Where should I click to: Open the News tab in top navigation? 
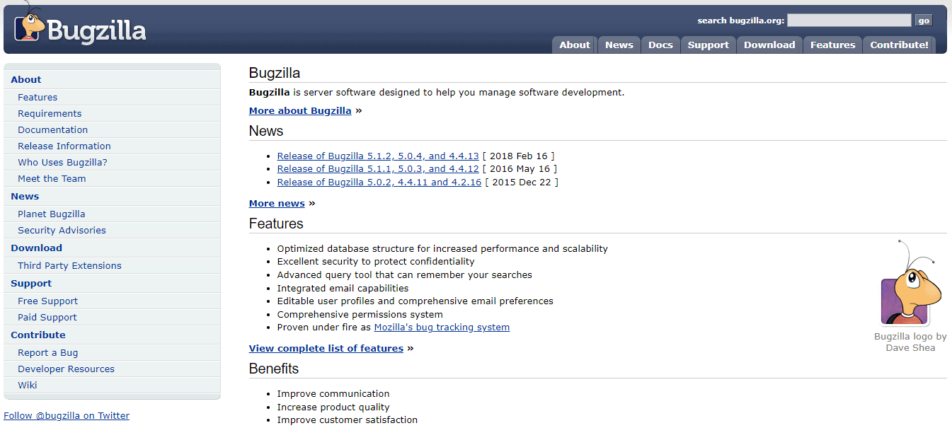click(x=619, y=45)
